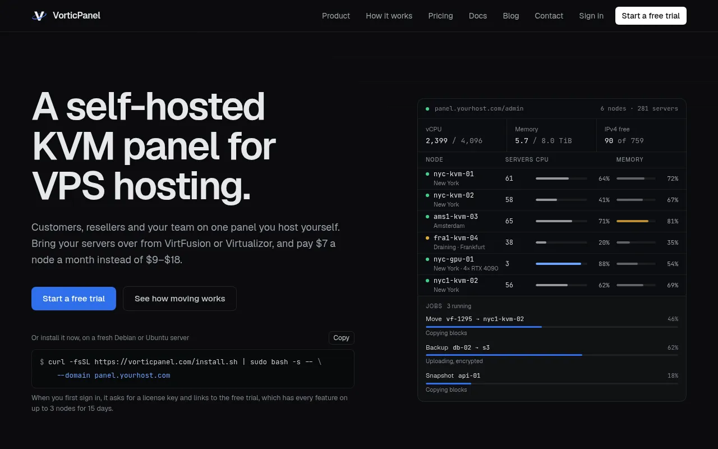Click fra1-kvm-04 amber draining dot
The width and height of the screenshot is (718, 449).
tap(427, 238)
